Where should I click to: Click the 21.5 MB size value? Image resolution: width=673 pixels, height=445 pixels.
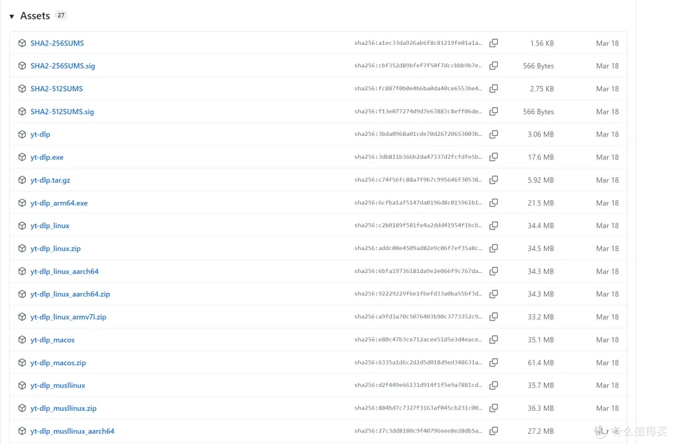[541, 203]
